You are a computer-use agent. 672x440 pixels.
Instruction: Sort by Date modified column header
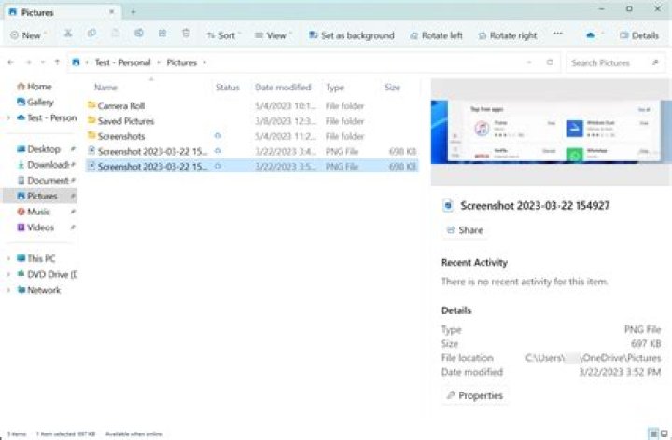(283, 88)
